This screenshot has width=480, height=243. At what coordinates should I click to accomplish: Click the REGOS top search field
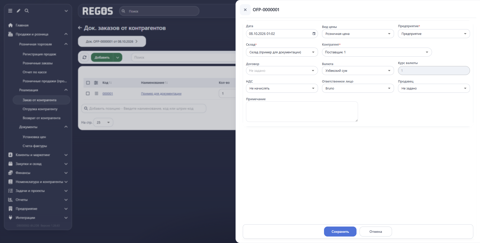[159, 11]
